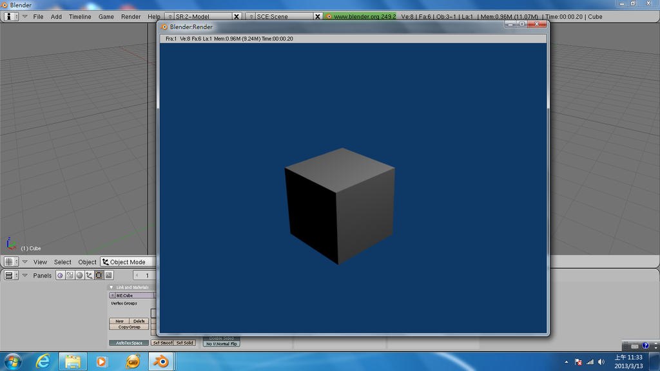Image resolution: width=660 pixels, height=371 pixels.
Task: Switch to the Scene context icon
Action: click(x=108, y=276)
